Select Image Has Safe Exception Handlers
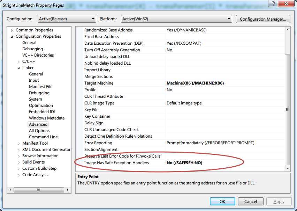 pyautogui.click(x=116, y=163)
